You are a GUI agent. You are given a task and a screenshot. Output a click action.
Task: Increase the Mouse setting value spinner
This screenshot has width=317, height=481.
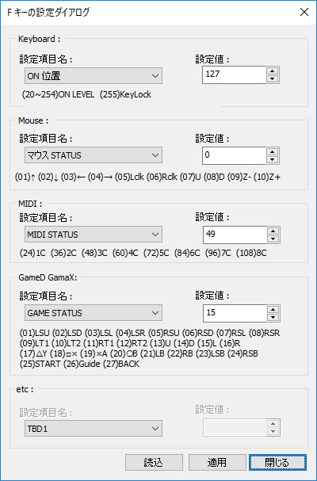272,151
